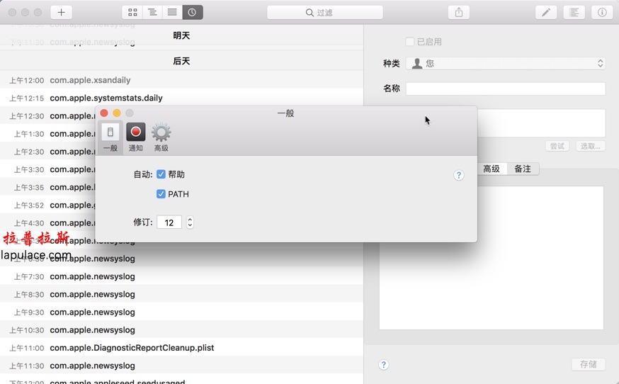Toggle the PATH checkbox
This screenshot has width=619, height=384.
click(x=161, y=194)
